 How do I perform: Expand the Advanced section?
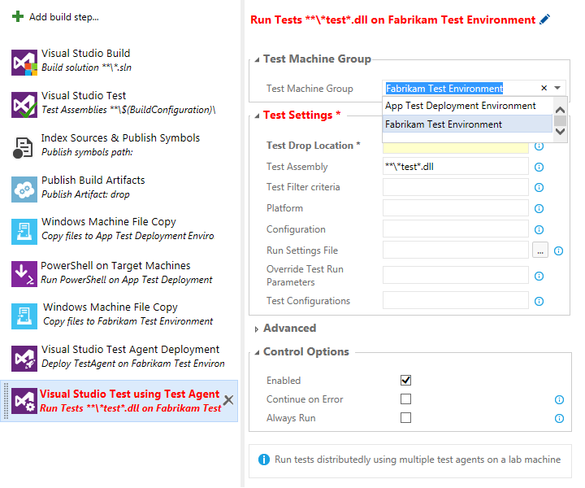(256, 329)
